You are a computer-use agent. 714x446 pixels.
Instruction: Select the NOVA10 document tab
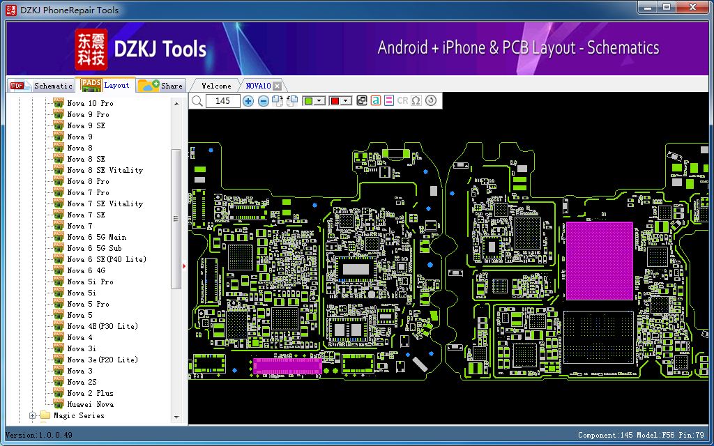(258, 86)
